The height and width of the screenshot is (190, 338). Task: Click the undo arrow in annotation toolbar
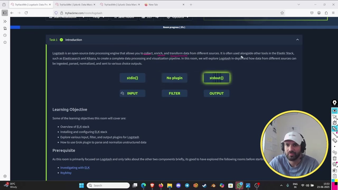click(335, 153)
